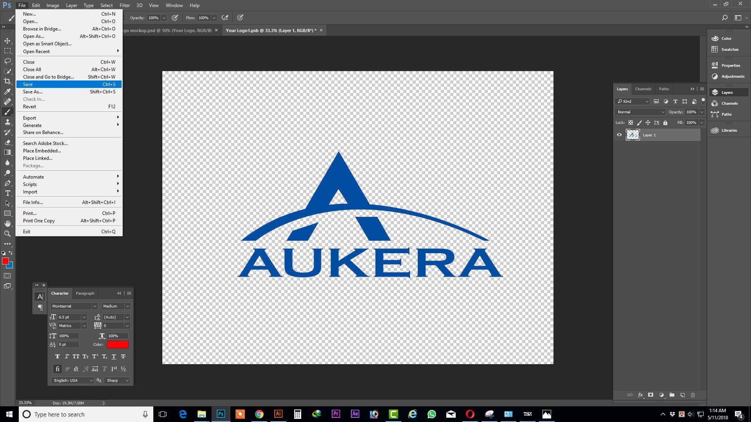Hide Layer 1 using eye icon

pos(619,135)
